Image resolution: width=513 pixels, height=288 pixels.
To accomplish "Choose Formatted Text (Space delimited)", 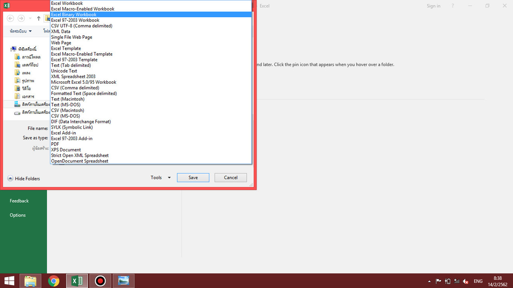I will tap(151, 93).
